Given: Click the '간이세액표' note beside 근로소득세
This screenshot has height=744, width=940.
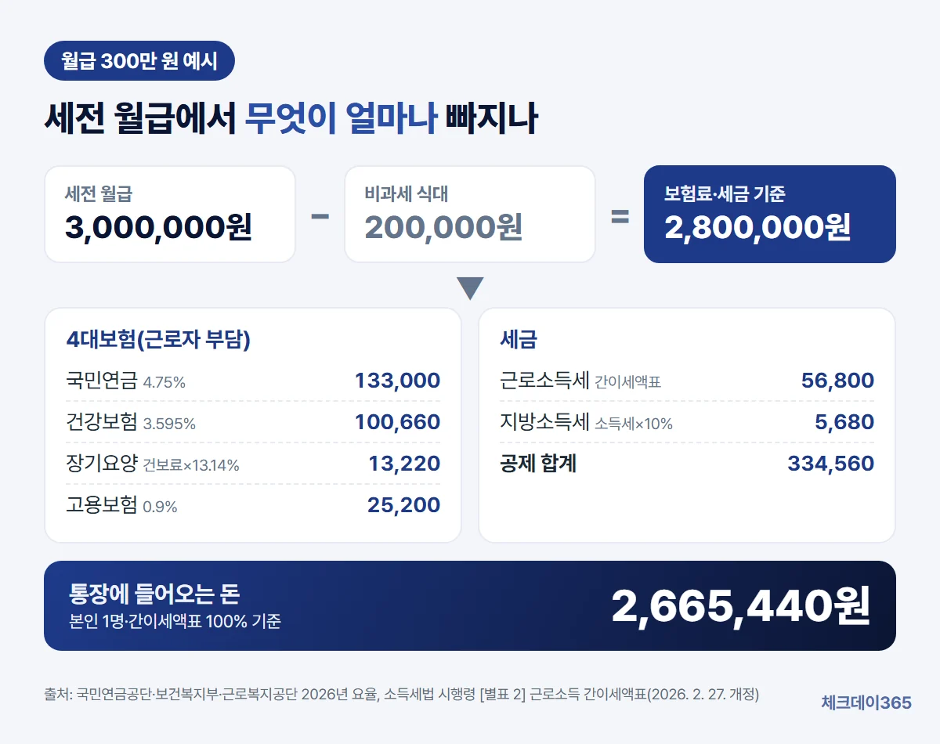Looking at the screenshot, I should coord(628,383).
